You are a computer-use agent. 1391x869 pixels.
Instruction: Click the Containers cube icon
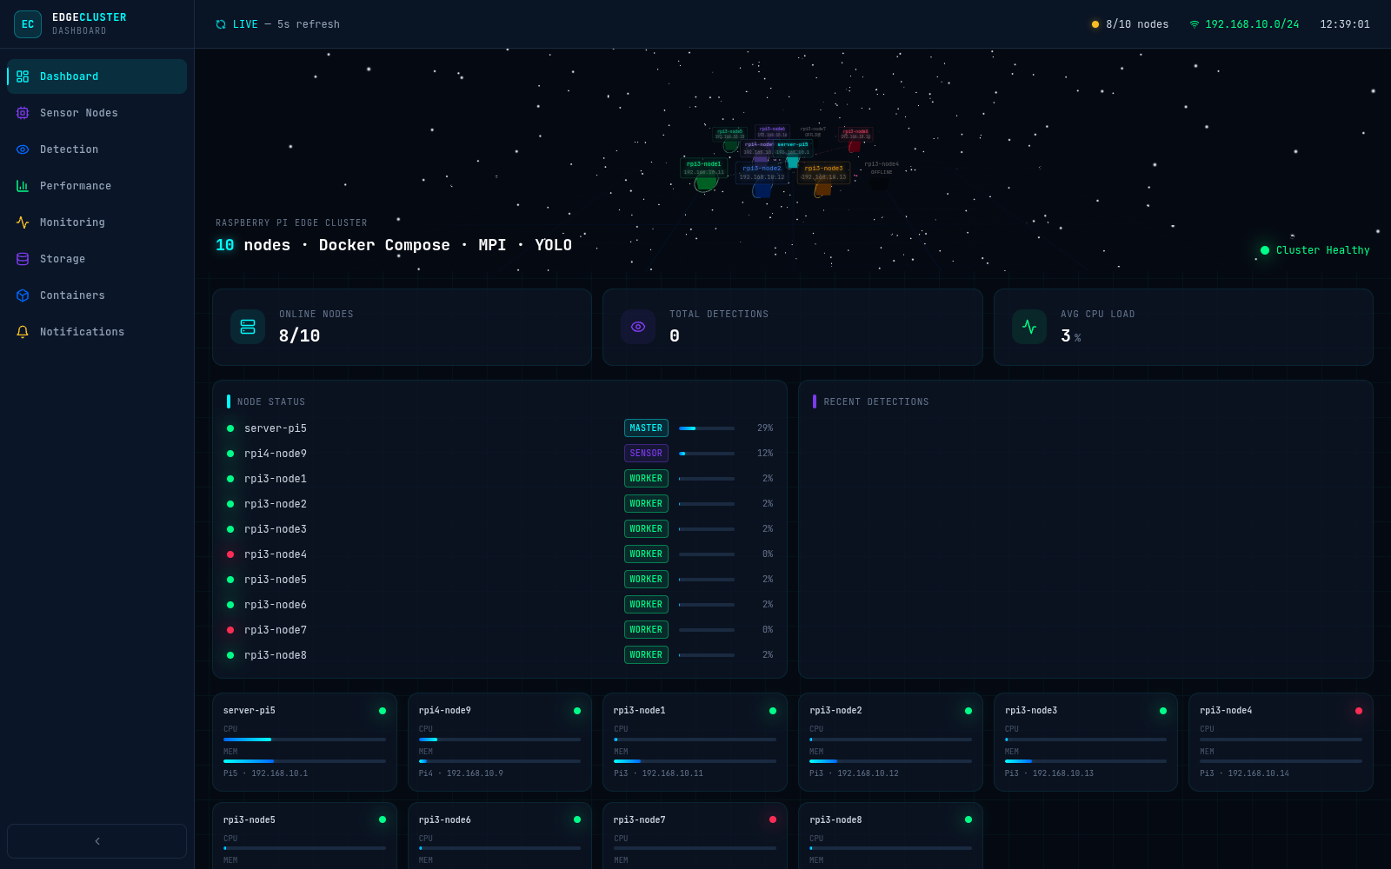(23, 295)
